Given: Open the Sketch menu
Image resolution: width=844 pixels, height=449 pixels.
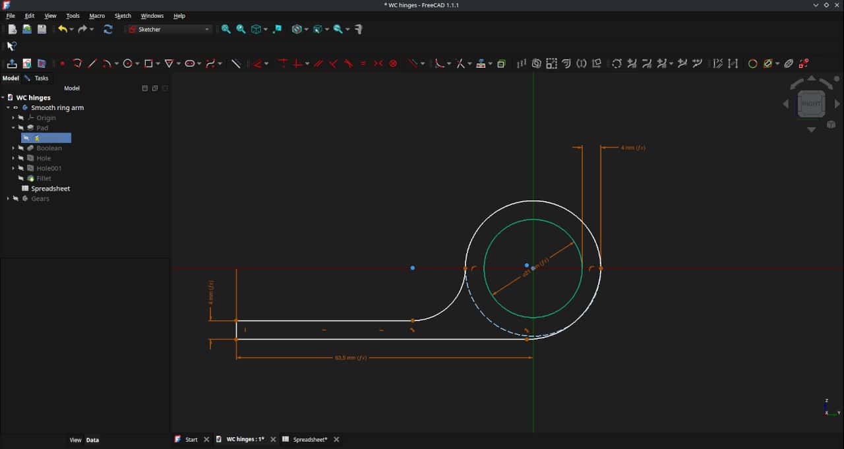Looking at the screenshot, I should [x=123, y=16].
